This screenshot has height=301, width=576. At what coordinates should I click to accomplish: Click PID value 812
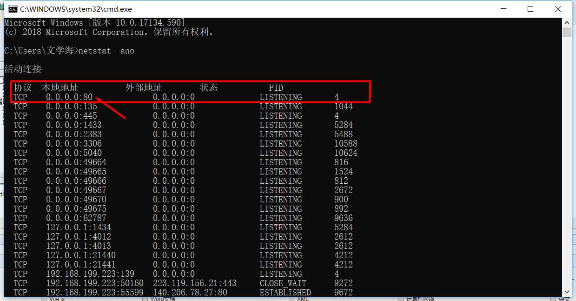tap(341, 181)
